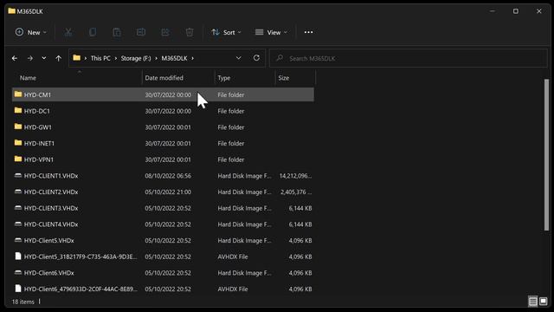Image resolution: width=554 pixels, height=312 pixels.
Task: Click the HYD-GW1 folder icon
Action: click(18, 127)
